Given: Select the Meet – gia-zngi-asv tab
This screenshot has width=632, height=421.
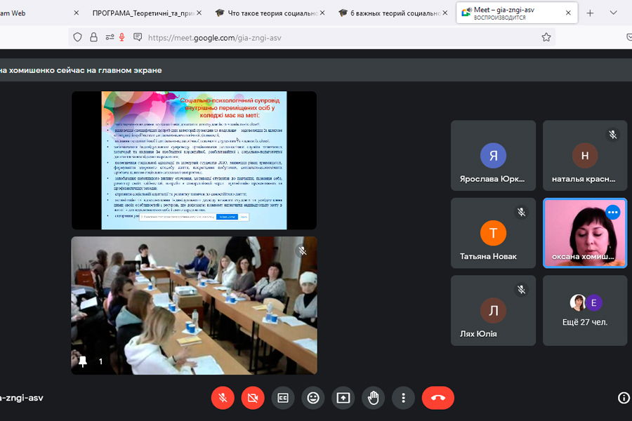Looking at the screenshot, I should point(517,13).
